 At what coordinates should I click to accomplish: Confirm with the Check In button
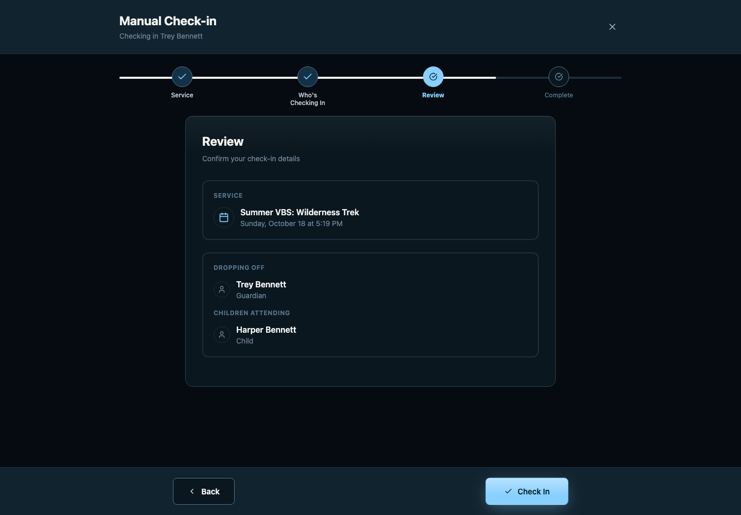(x=527, y=491)
